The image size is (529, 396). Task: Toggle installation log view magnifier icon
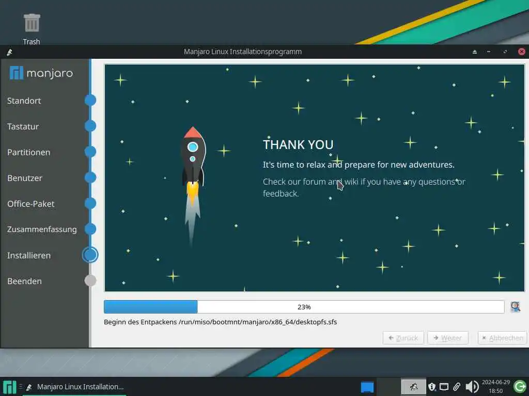515,307
